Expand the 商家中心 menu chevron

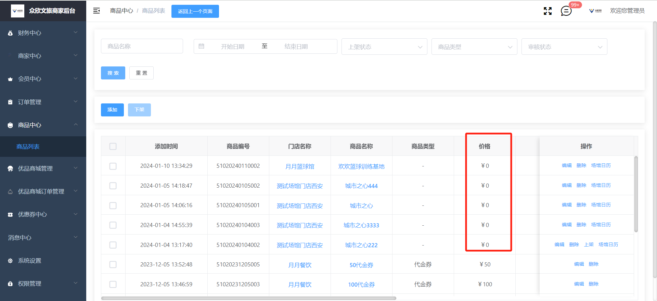tap(76, 55)
